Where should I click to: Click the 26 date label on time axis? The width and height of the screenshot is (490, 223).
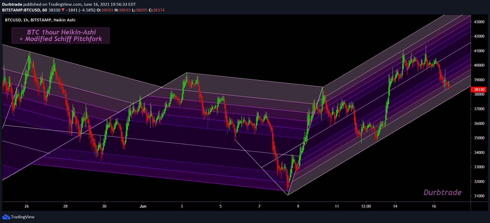pyautogui.click(x=27, y=206)
